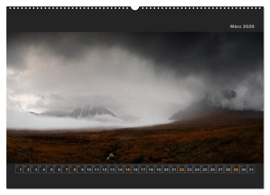Toggle the 'Mo' weekday label above date 2
The height and width of the screenshot is (195, 270).
tap(24, 166)
